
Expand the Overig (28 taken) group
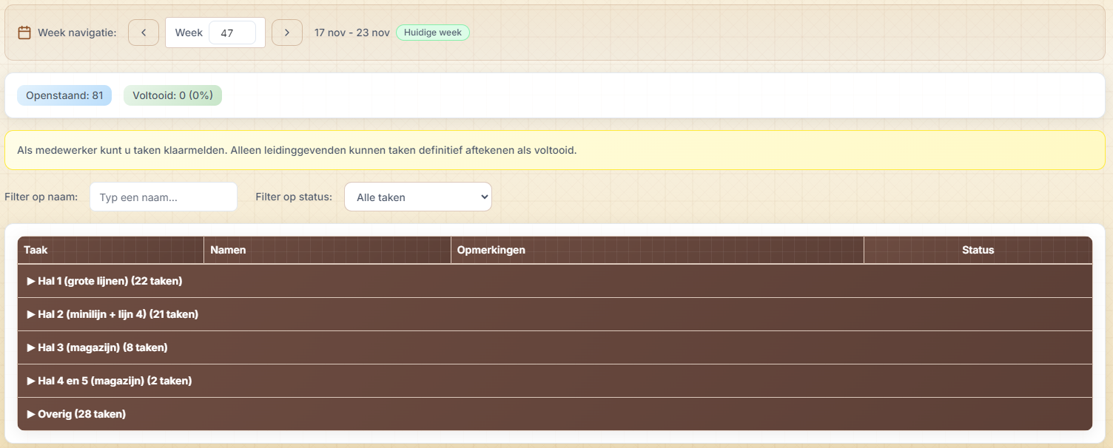tap(76, 414)
